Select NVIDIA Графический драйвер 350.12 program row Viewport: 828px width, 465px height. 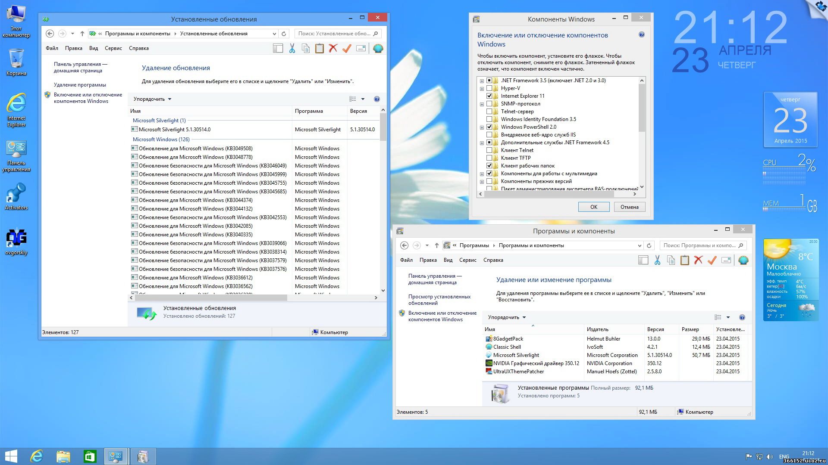pyautogui.click(x=617, y=363)
